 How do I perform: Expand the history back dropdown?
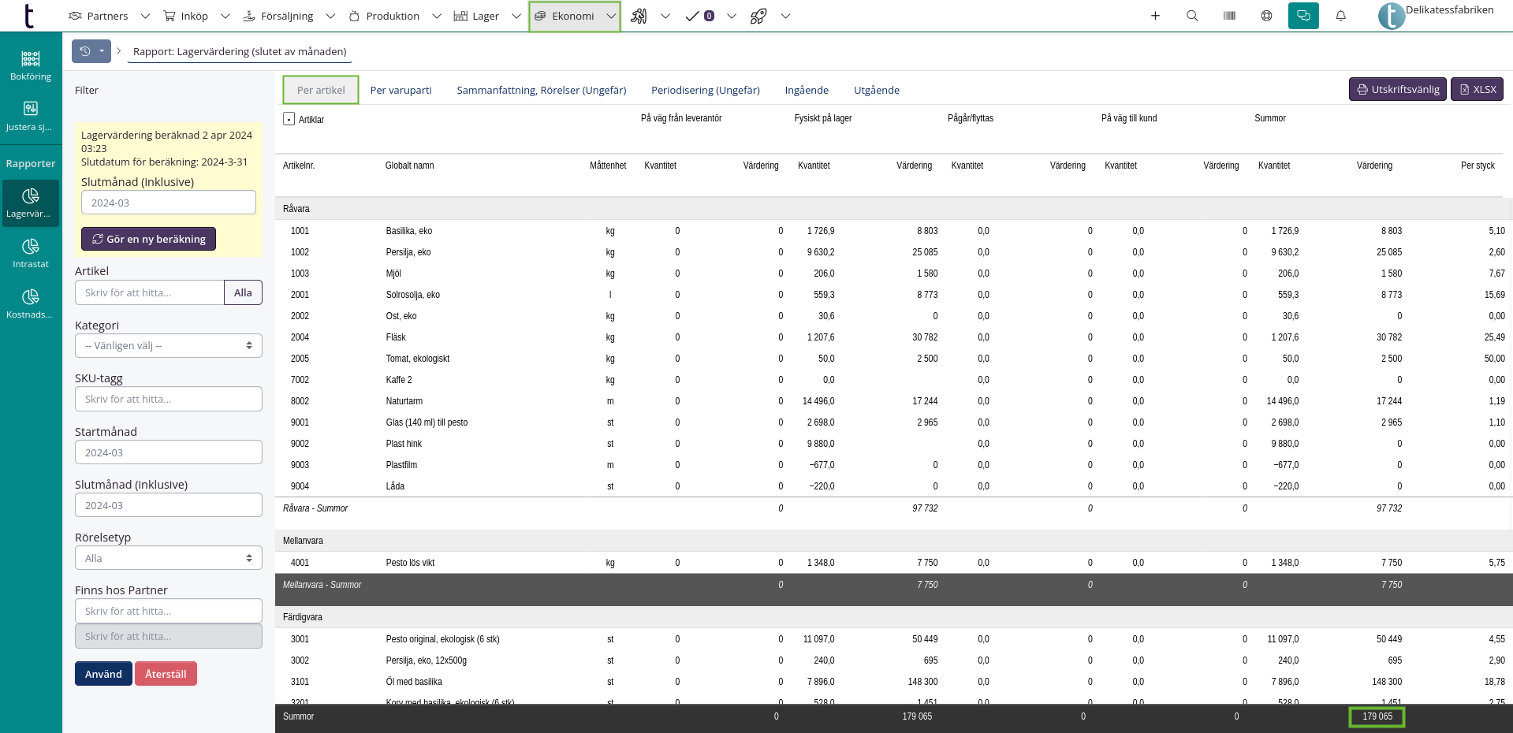click(102, 51)
